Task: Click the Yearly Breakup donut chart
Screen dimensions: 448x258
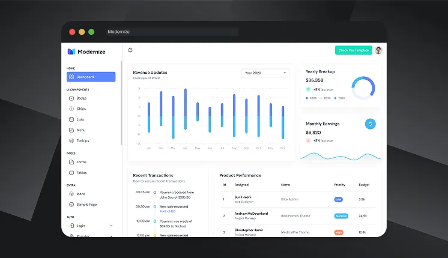Action: (x=363, y=88)
